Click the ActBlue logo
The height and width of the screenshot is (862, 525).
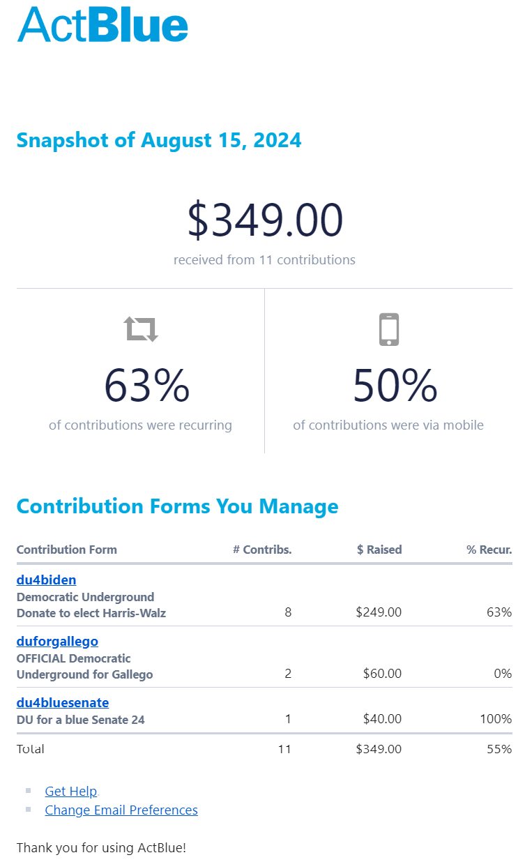102,25
